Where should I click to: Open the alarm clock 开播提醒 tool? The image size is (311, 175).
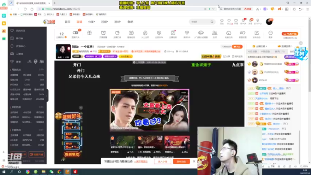pos(103,34)
